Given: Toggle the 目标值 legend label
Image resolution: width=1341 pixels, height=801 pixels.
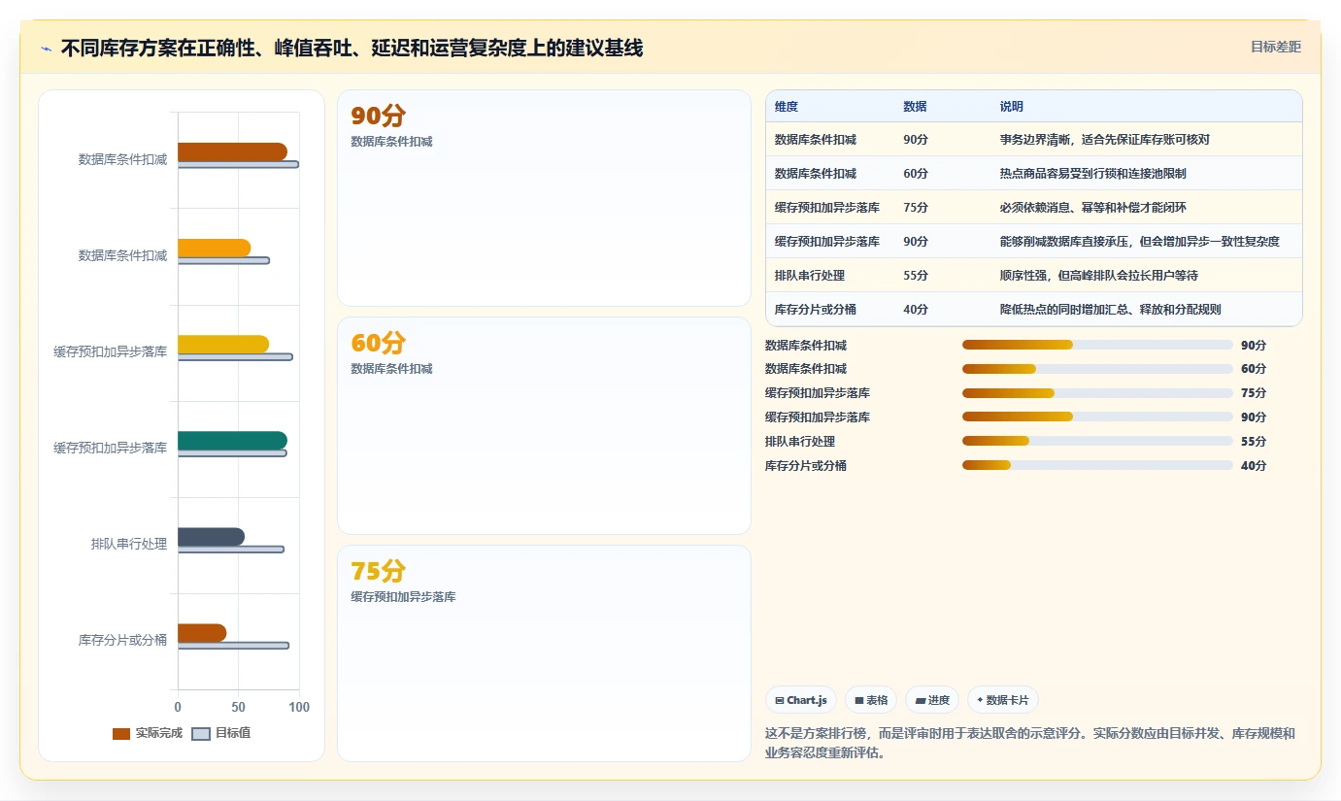Looking at the screenshot, I should tap(233, 733).
